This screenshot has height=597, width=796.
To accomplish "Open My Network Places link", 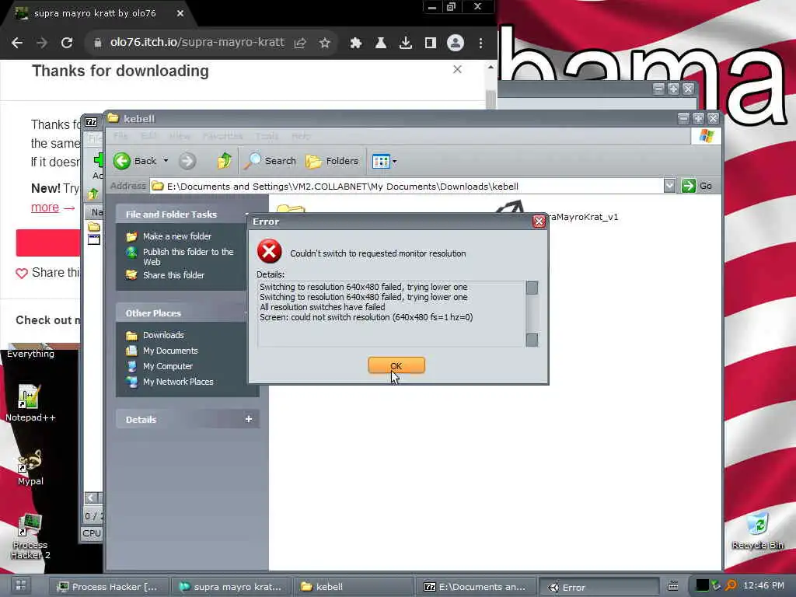I will [178, 382].
